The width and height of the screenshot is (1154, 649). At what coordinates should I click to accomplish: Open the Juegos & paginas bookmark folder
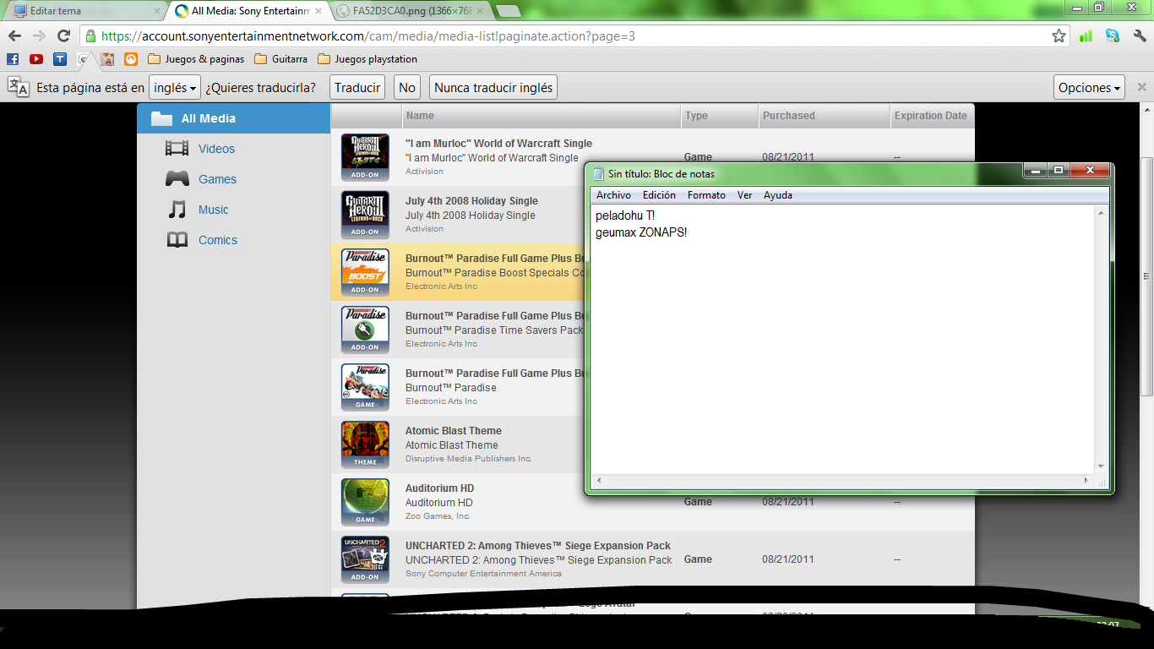pos(196,59)
